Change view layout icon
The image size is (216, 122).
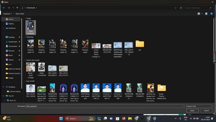pos(199,14)
